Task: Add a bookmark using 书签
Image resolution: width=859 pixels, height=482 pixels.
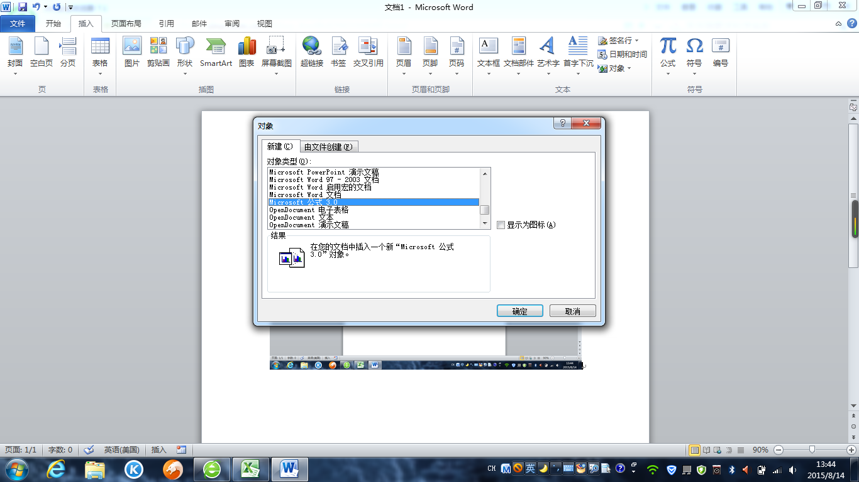Action: (x=338, y=52)
